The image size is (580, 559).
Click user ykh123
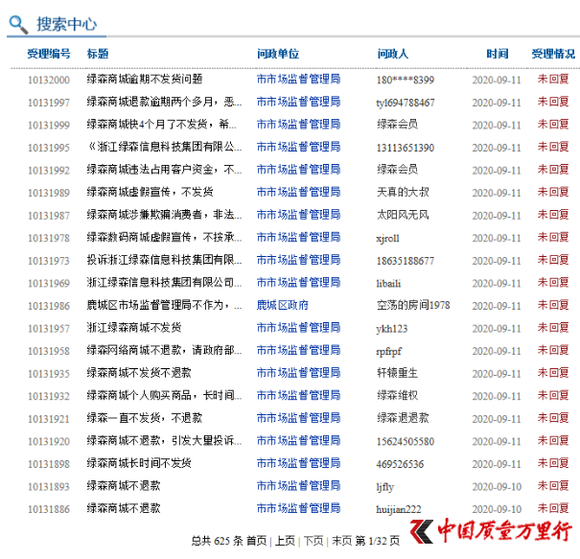click(392, 329)
